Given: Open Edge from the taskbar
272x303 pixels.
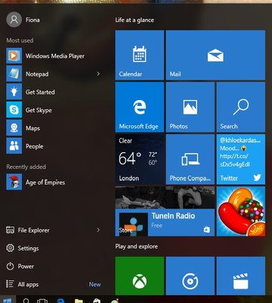Looking at the screenshot, I should tap(60, 301).
